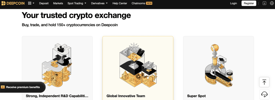Open the Global Innovative Team card

point(138,68)
